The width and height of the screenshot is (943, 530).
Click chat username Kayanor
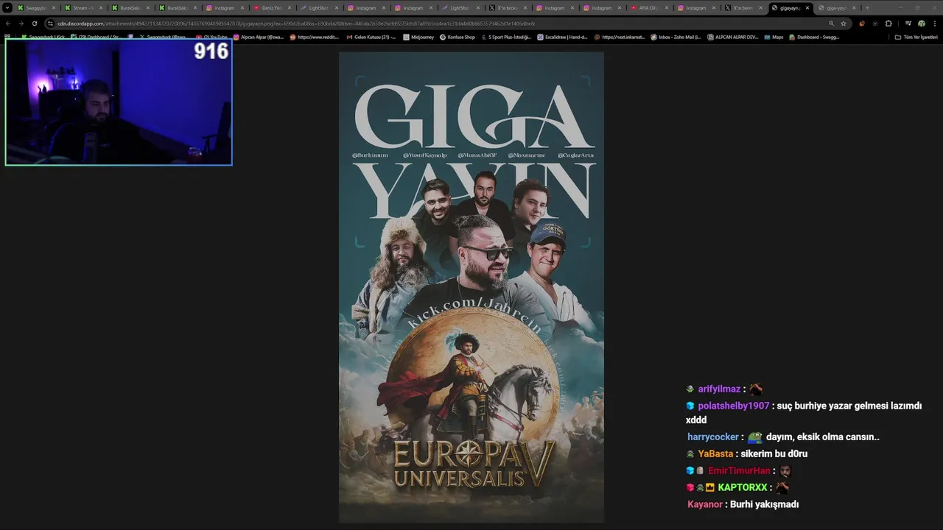(x=704, y=504)
